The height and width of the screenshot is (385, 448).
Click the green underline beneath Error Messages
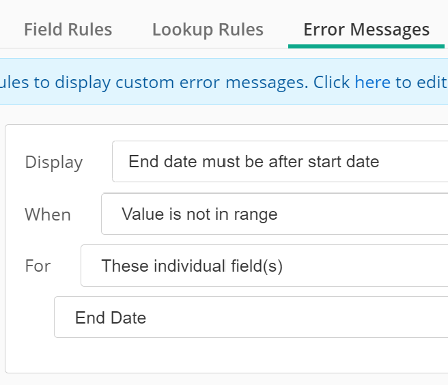click(366, 46)
